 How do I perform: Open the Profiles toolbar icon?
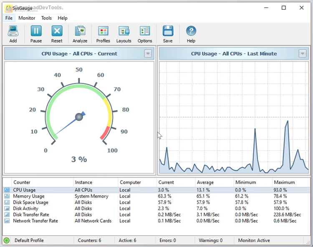(x=103, y=31)
